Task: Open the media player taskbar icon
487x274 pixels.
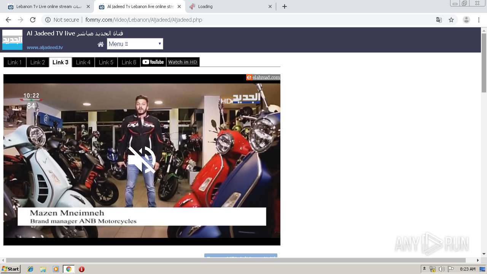Action: click(x=56, y=269)
